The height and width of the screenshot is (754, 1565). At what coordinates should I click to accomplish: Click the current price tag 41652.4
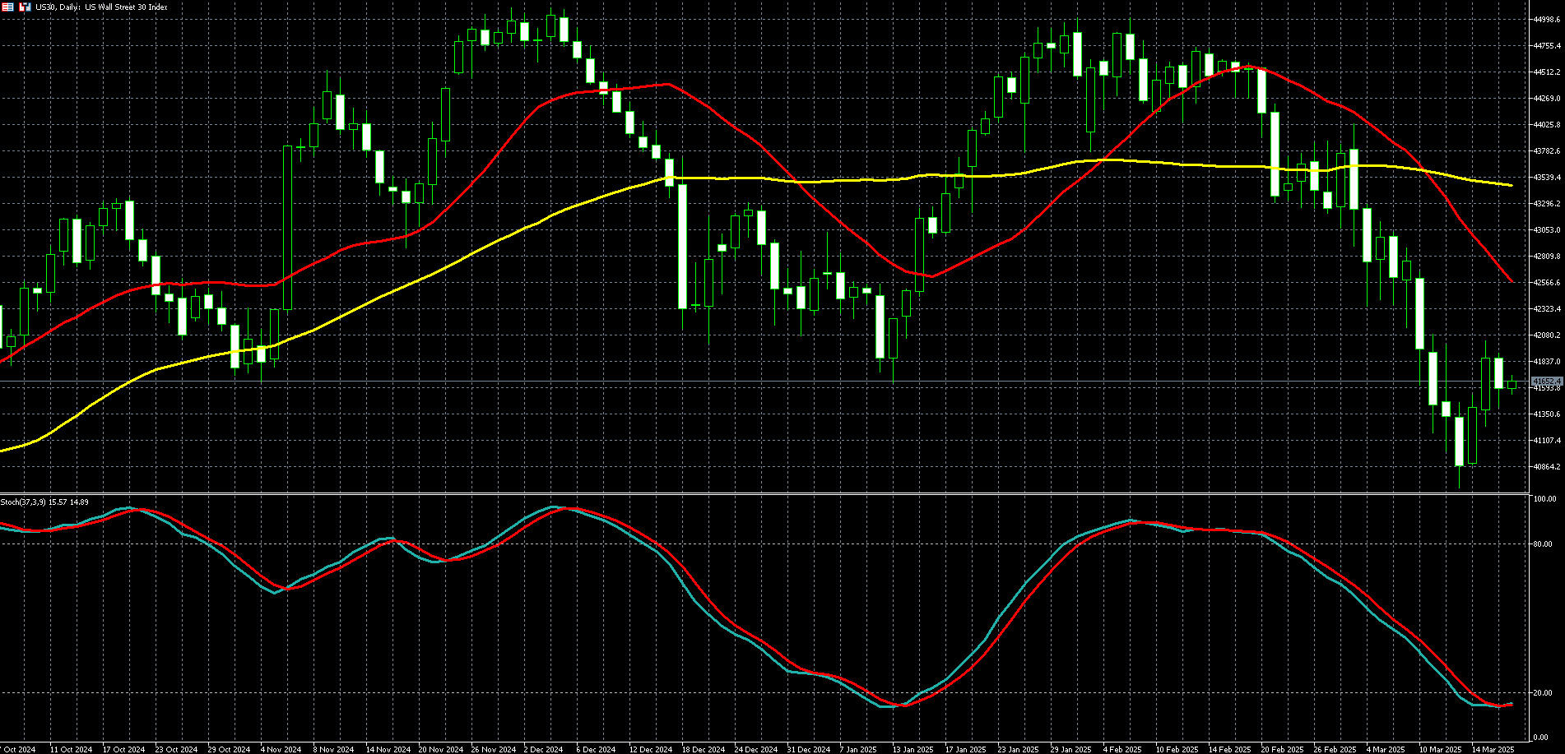[1546, 382]
